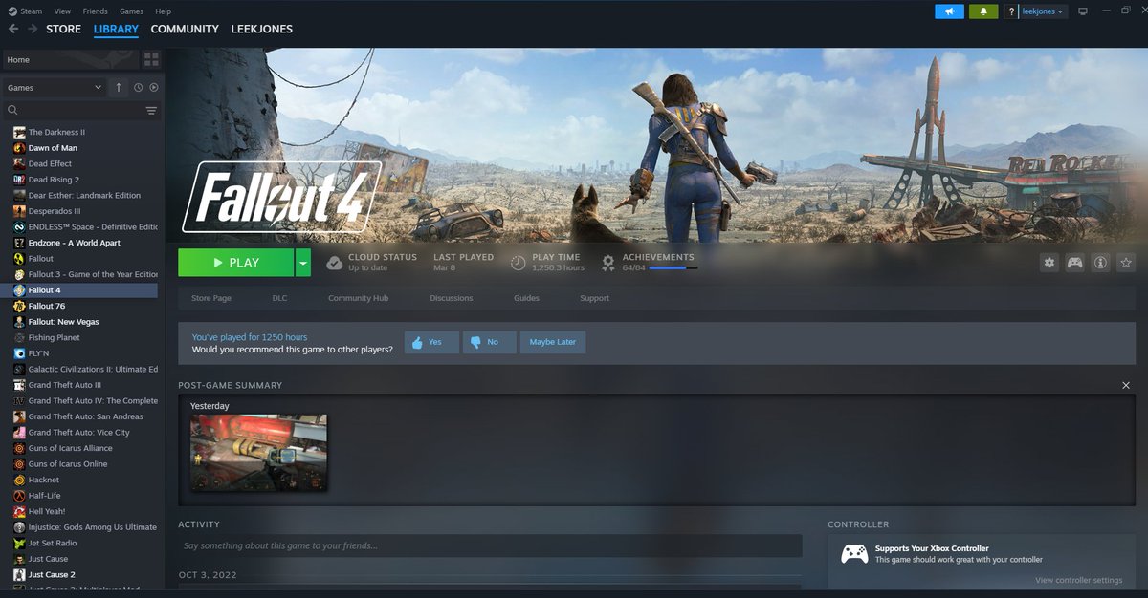Choose No for the recommendation
This screenshot has height=598, width=1148.
489,342
